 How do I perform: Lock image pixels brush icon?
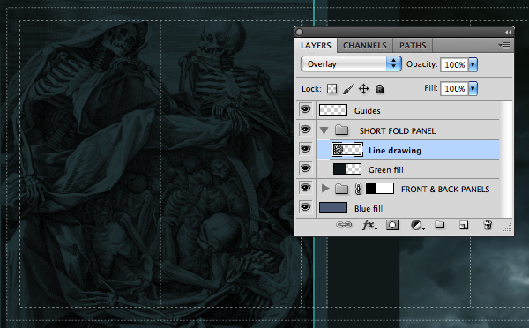click(348, 89)
